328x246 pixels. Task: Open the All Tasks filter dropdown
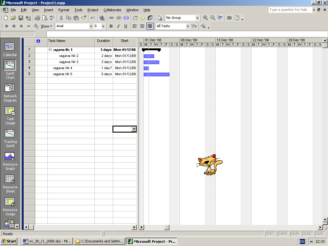pyautogui.click(x=188, y=26)
